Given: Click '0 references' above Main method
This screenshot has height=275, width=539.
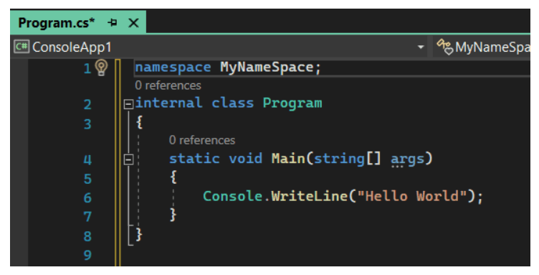Looking at the screenshot, I should click(x=202, y=140).
